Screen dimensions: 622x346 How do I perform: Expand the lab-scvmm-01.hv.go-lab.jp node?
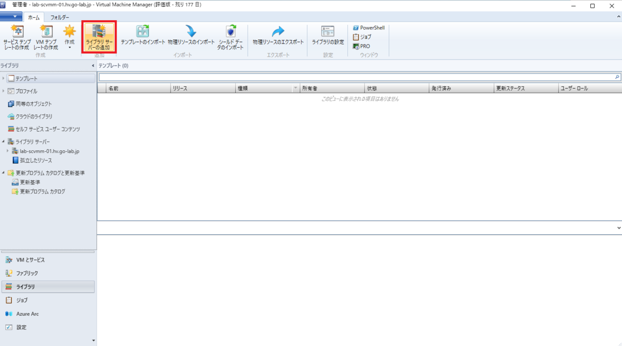coord(8,151)
